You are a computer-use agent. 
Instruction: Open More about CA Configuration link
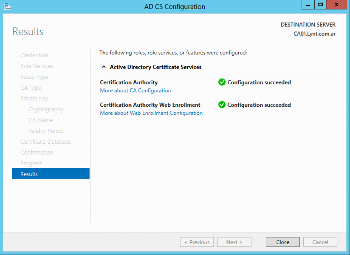(x=135, y=91)
